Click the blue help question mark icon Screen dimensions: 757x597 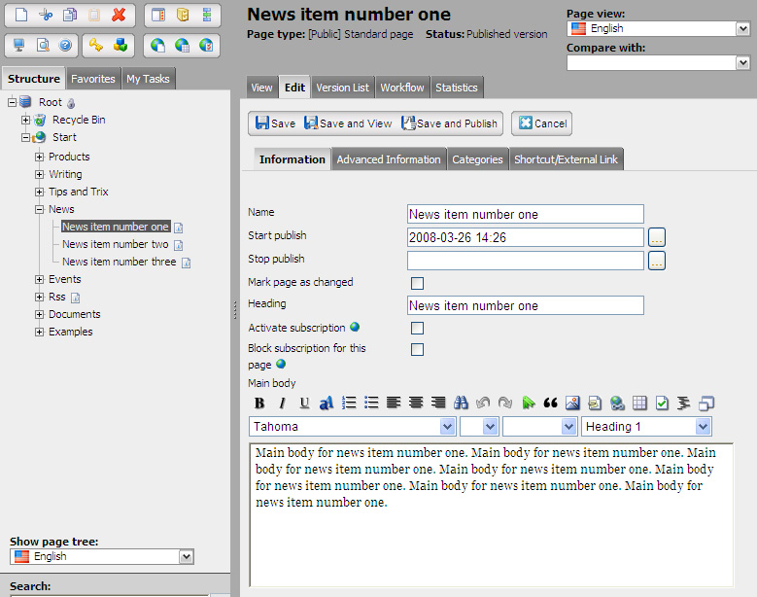coord(66,45)
